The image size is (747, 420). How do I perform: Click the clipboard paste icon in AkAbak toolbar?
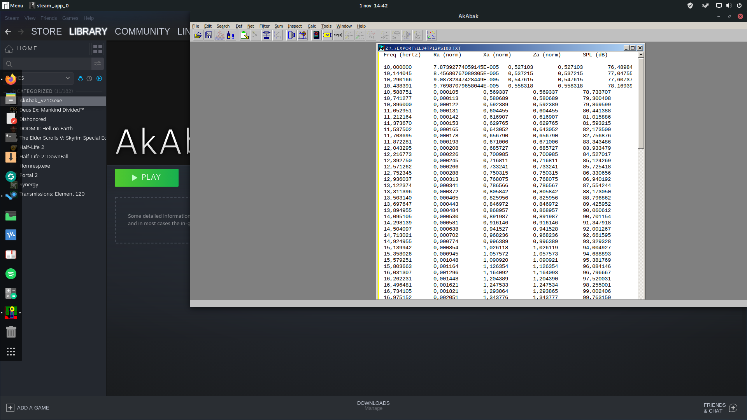[245, 35]
